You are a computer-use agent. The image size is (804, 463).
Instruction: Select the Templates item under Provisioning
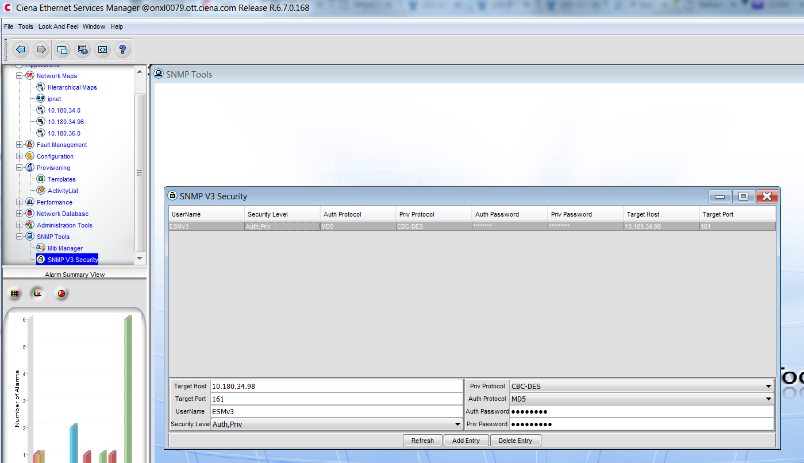(x=61, y=179)
